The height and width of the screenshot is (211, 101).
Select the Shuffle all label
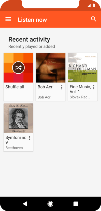(x=14, y=87)
